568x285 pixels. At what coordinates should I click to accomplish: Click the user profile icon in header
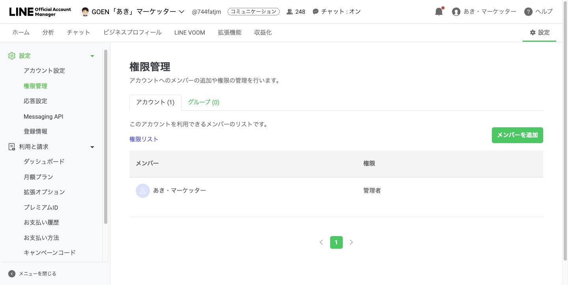pyautogui.click(x=456, y=12)
